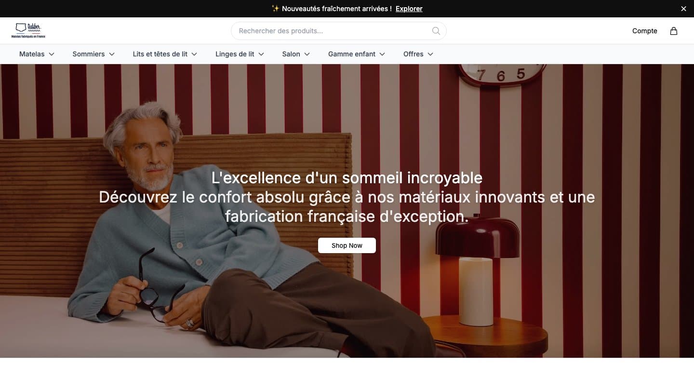
Task: Click the hero headline about sommeil incroyable
Action: pos(347,177)
